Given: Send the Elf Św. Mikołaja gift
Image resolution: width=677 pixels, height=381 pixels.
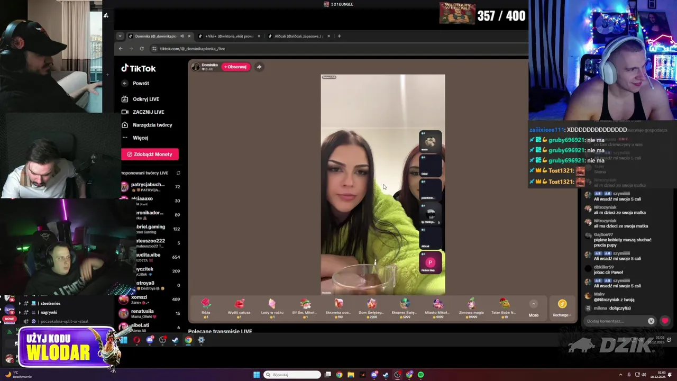Looking at the screenshot, I should [305, 307].
